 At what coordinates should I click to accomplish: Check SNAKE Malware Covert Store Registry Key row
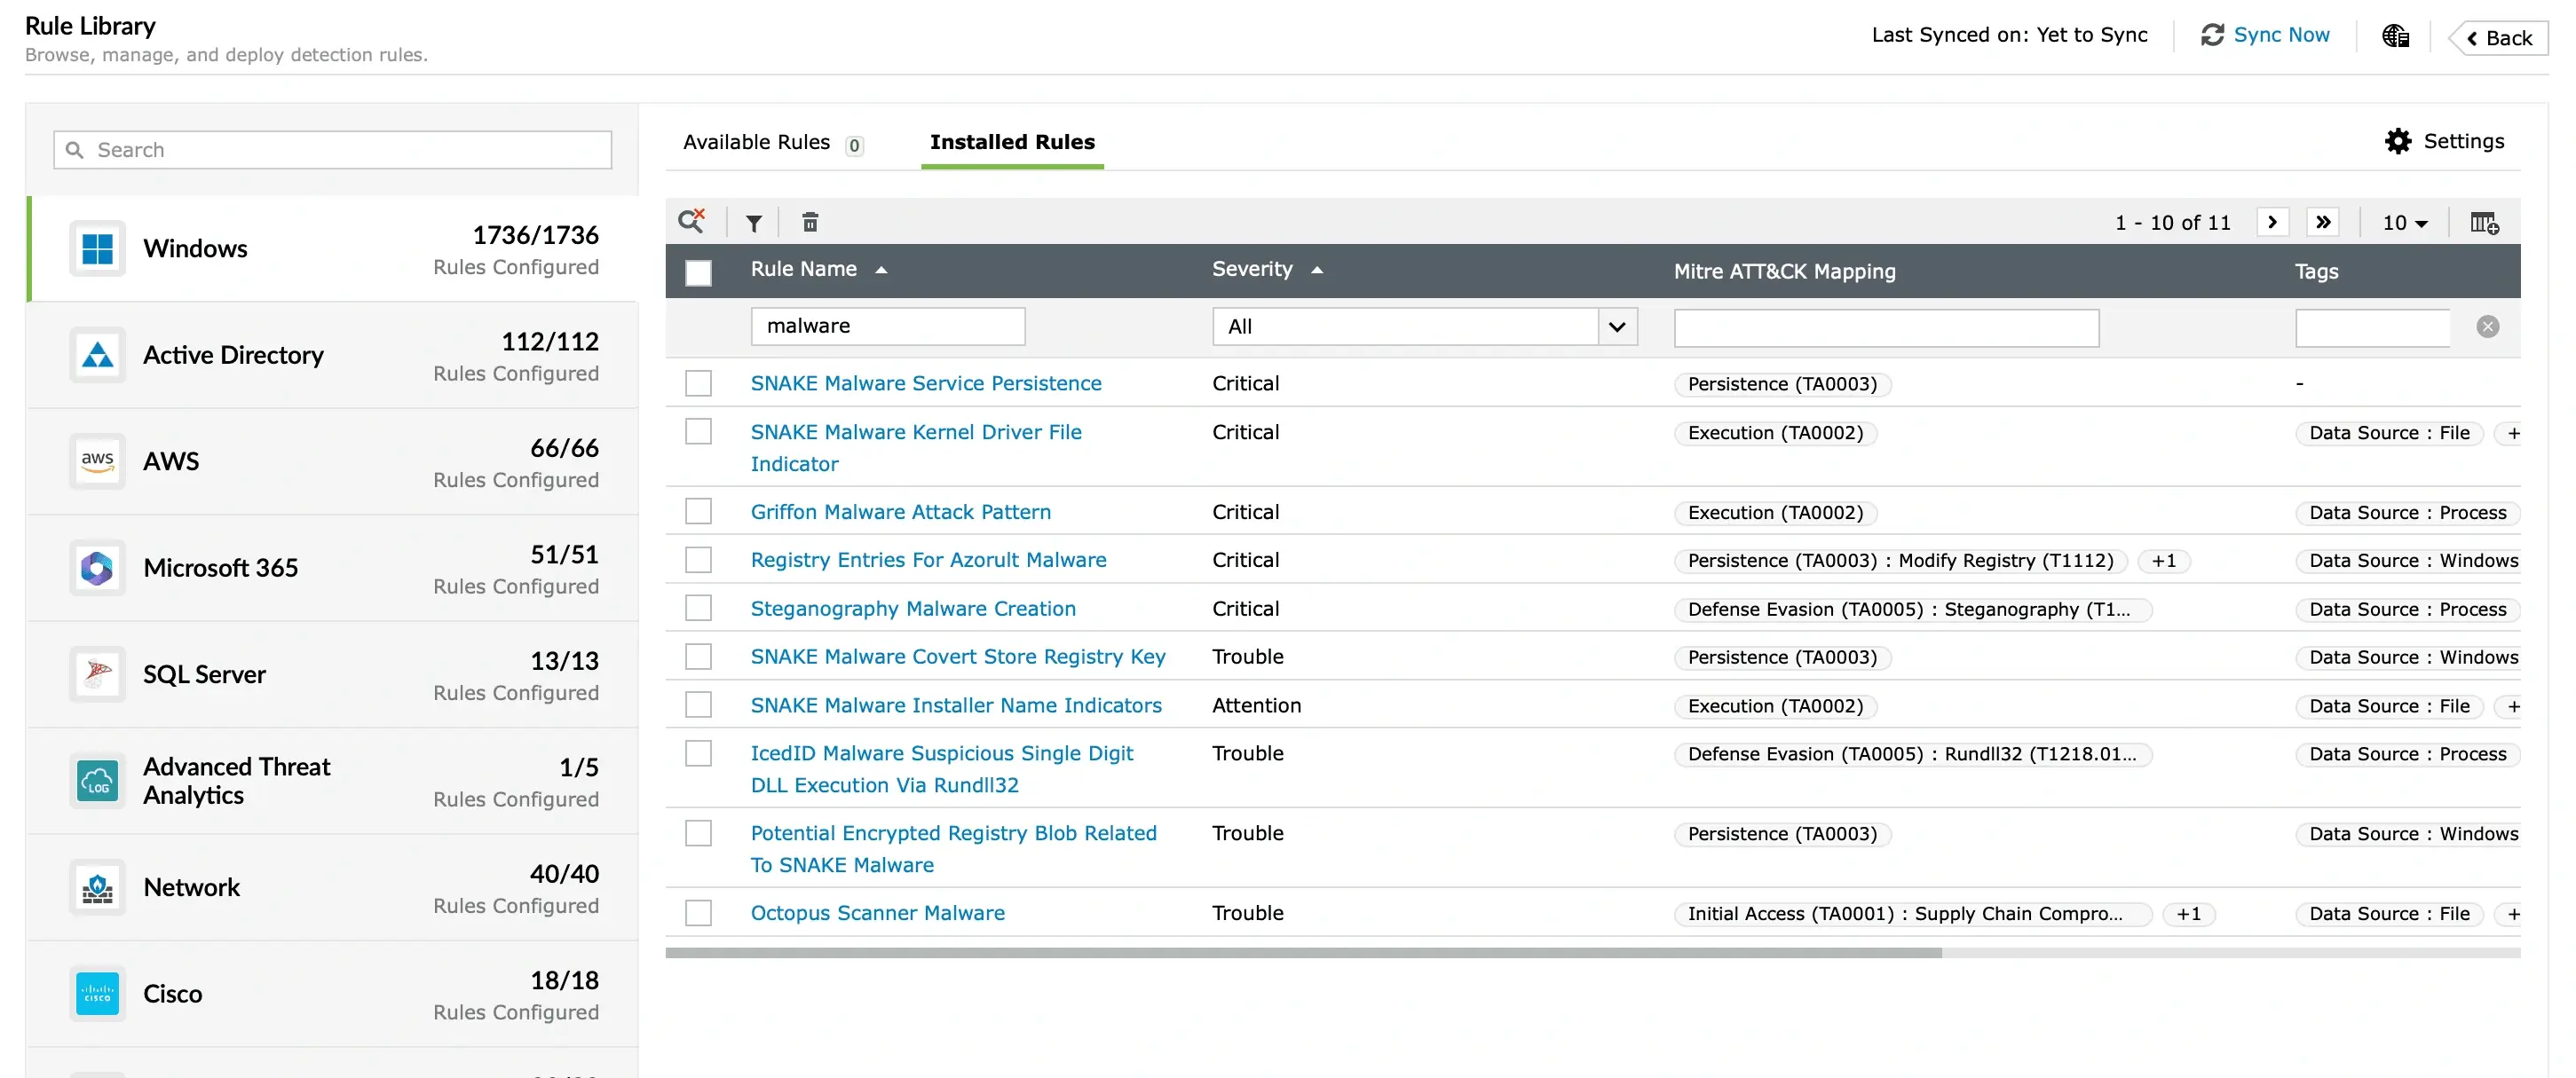pyautogui.click(x=698, y=657)
